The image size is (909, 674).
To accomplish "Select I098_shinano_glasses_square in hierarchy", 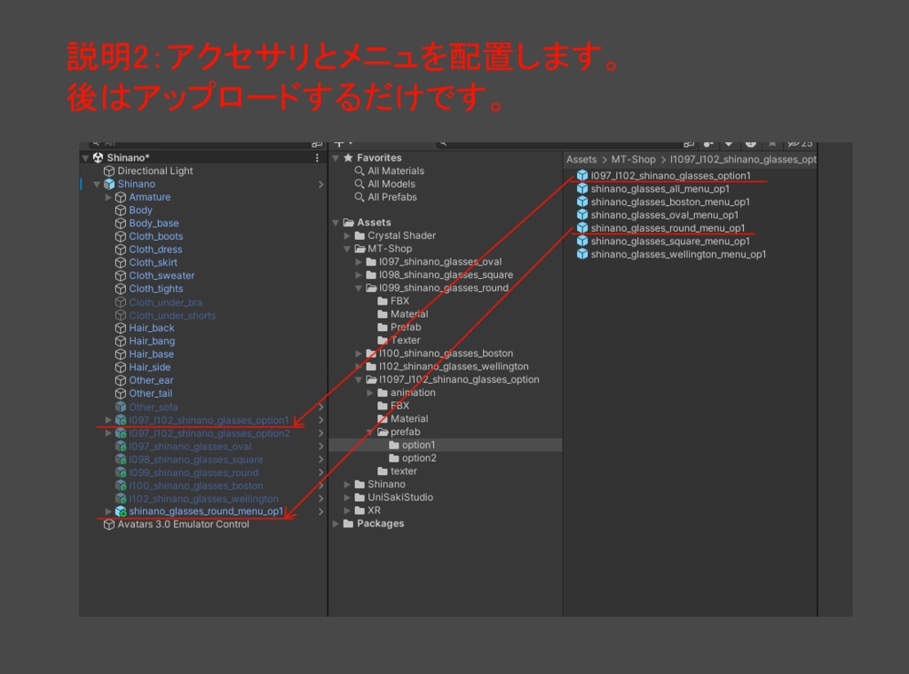I will [196, 459].
